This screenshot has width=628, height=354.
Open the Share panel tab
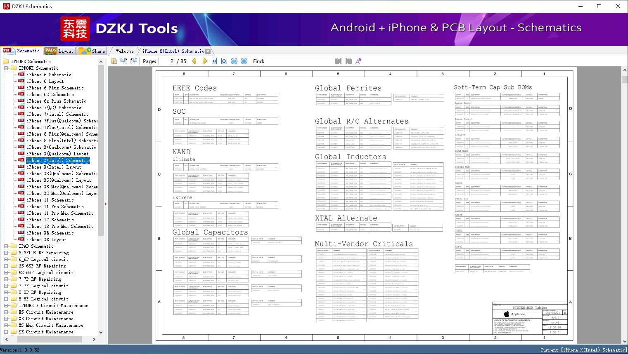click(92, 51)
